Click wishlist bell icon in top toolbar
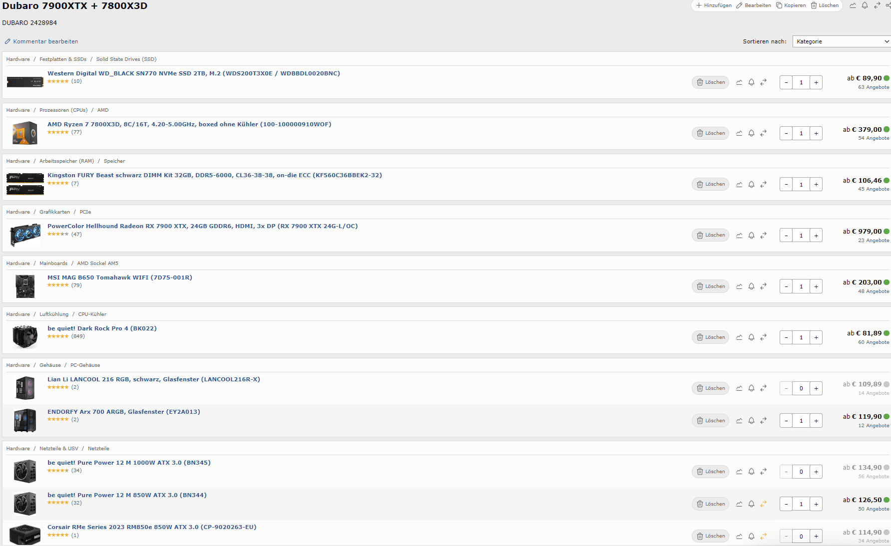This screenshot has width=891, height=546. tap(865, 5)
